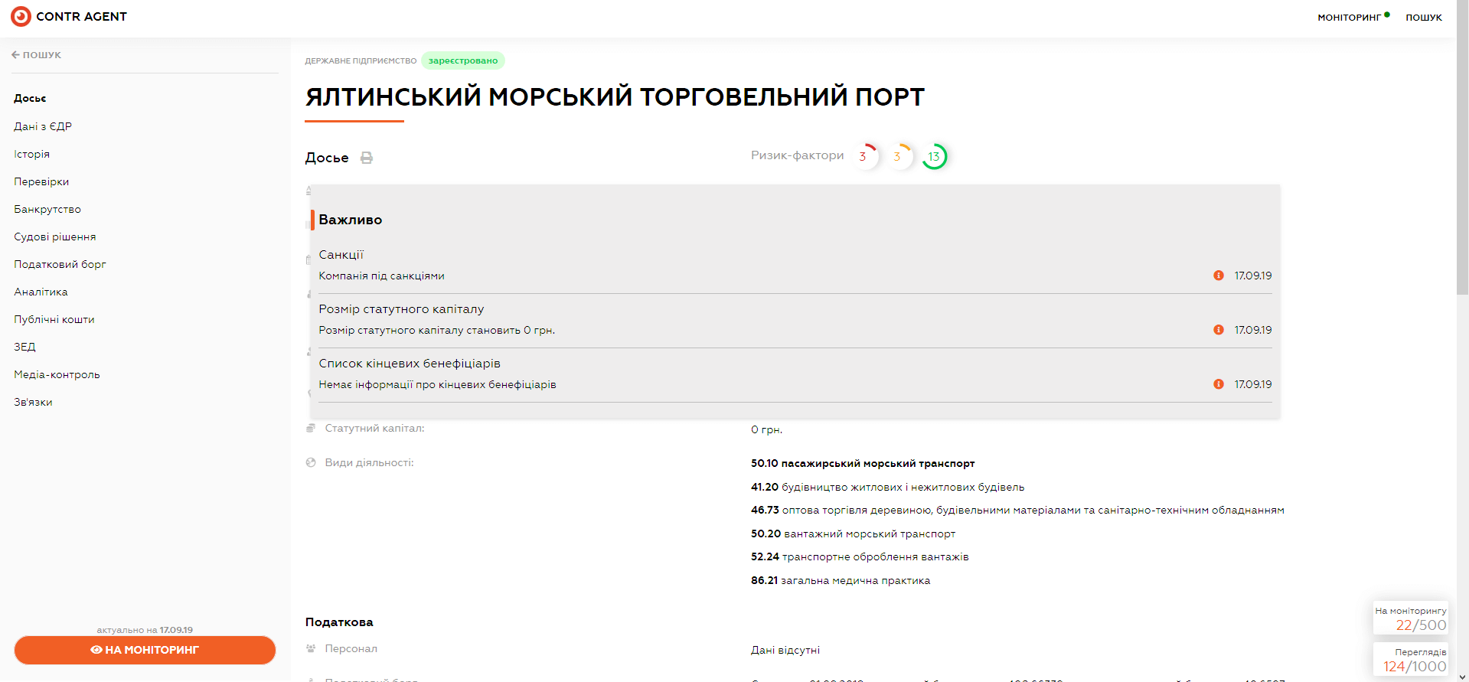Open the red risk factor circle showing 3
Viewport: 1469px width, 682px height.
click(865, 156)
